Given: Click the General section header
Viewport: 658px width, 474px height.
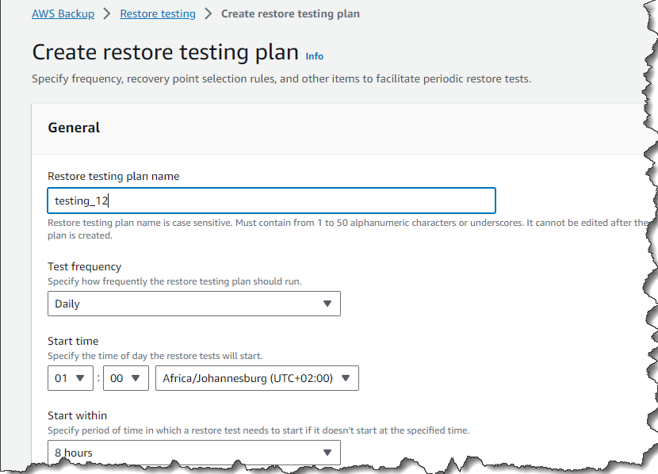Looking at the screenshot, I should (74, 128).
